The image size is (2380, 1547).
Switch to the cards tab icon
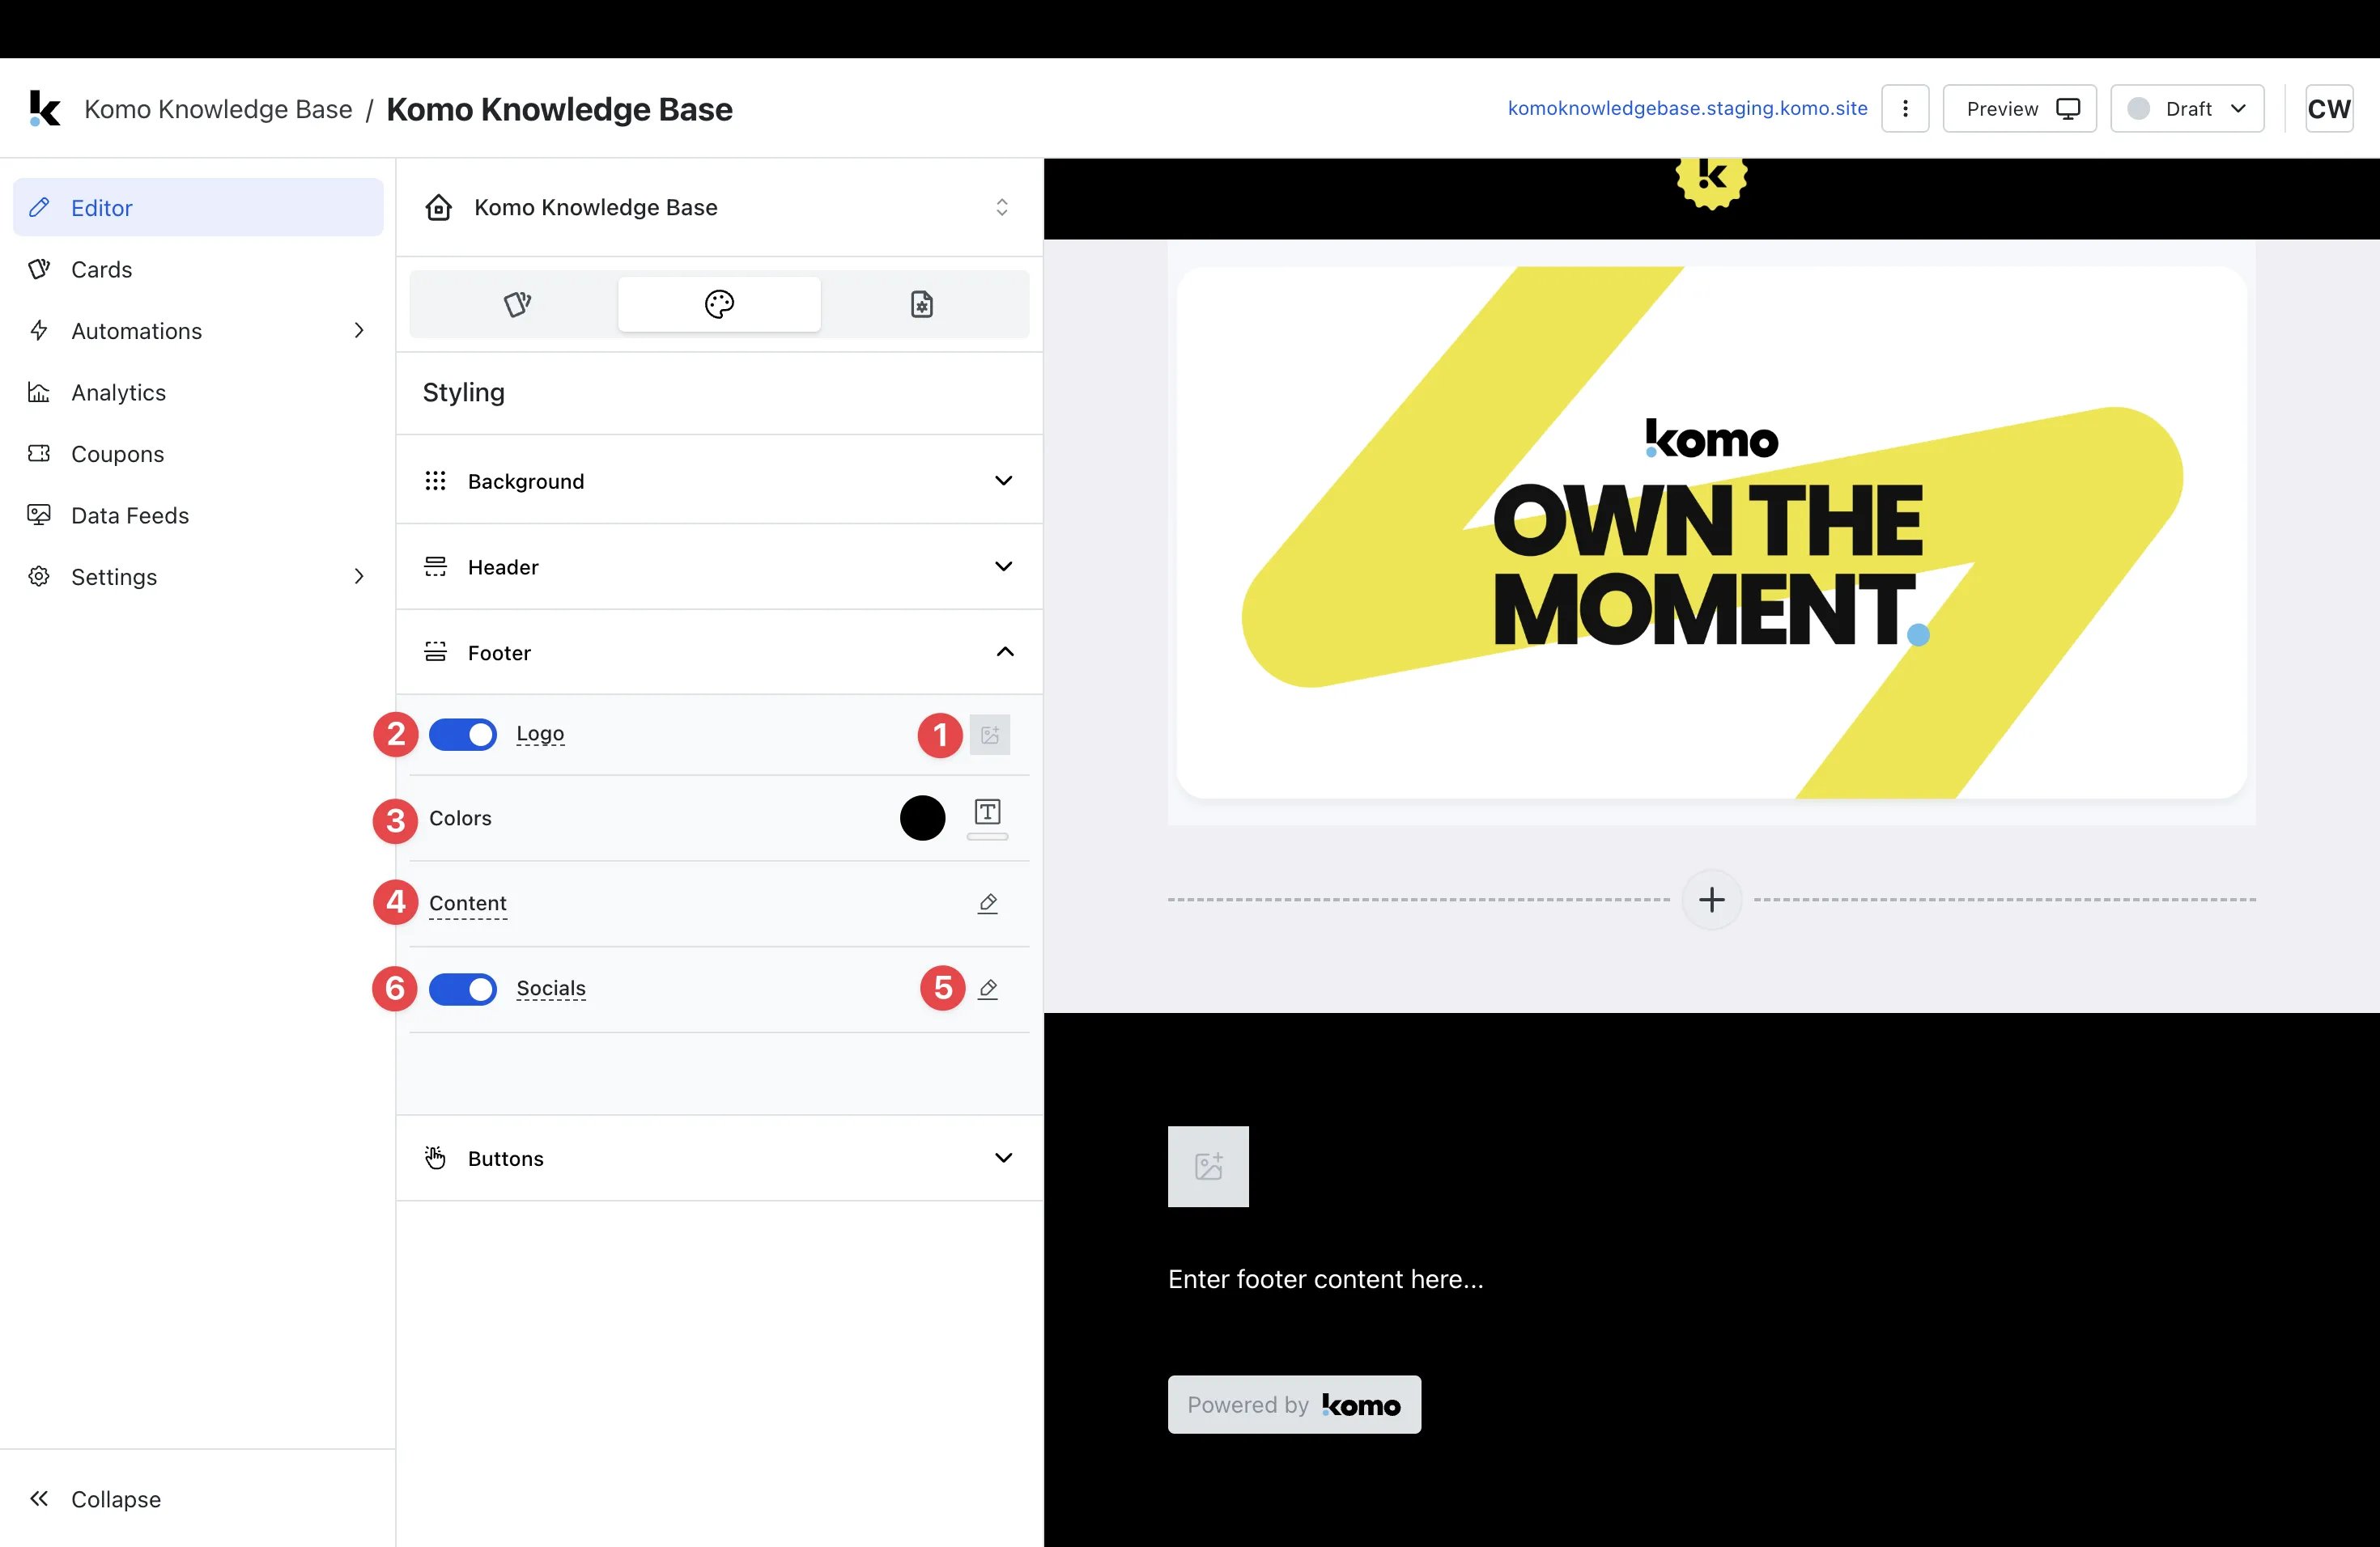(x=517, y=303)
